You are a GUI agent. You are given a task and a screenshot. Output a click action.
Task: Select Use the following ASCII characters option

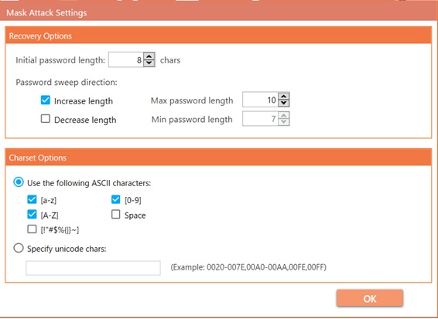click(19, 182)
